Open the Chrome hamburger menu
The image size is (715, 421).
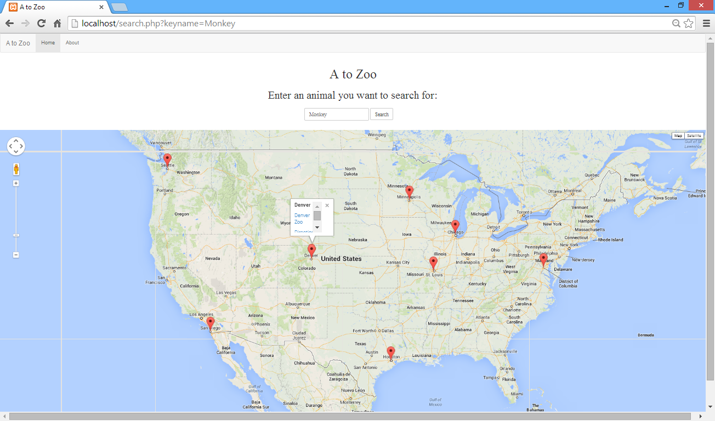(706, 23)
